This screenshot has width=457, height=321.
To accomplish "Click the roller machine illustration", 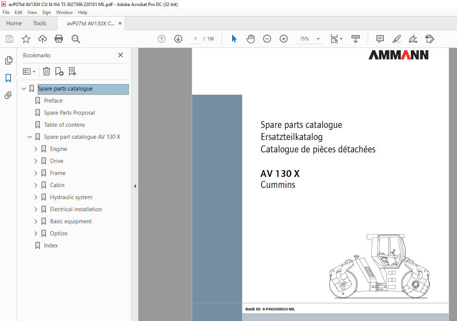I will [379, 266].
